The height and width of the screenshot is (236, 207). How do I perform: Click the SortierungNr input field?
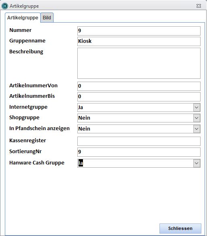139,152
